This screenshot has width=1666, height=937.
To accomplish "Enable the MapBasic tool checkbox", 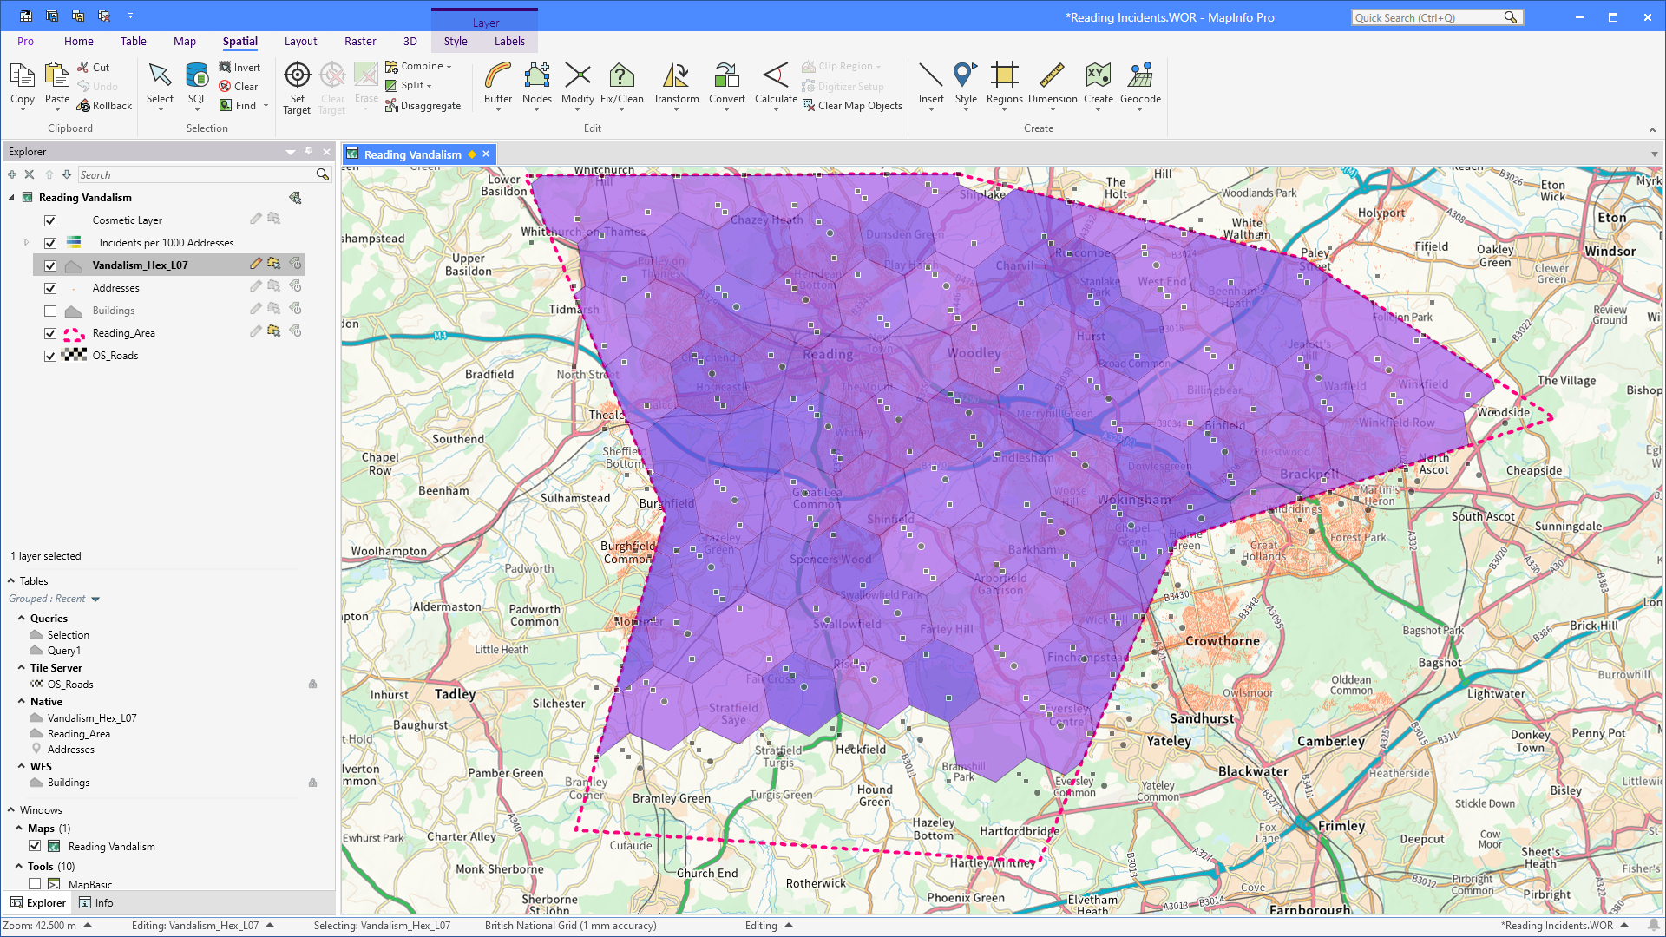I will point(35,883).
